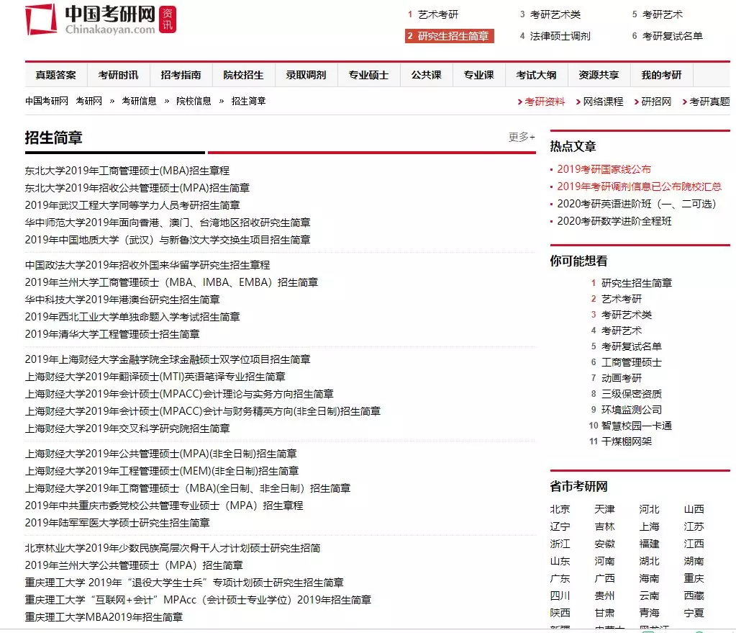736x633 pixels.
Task: Click the Chinakaoyan.com site logo
Action: pyautogui.click(x=101, y=19)
